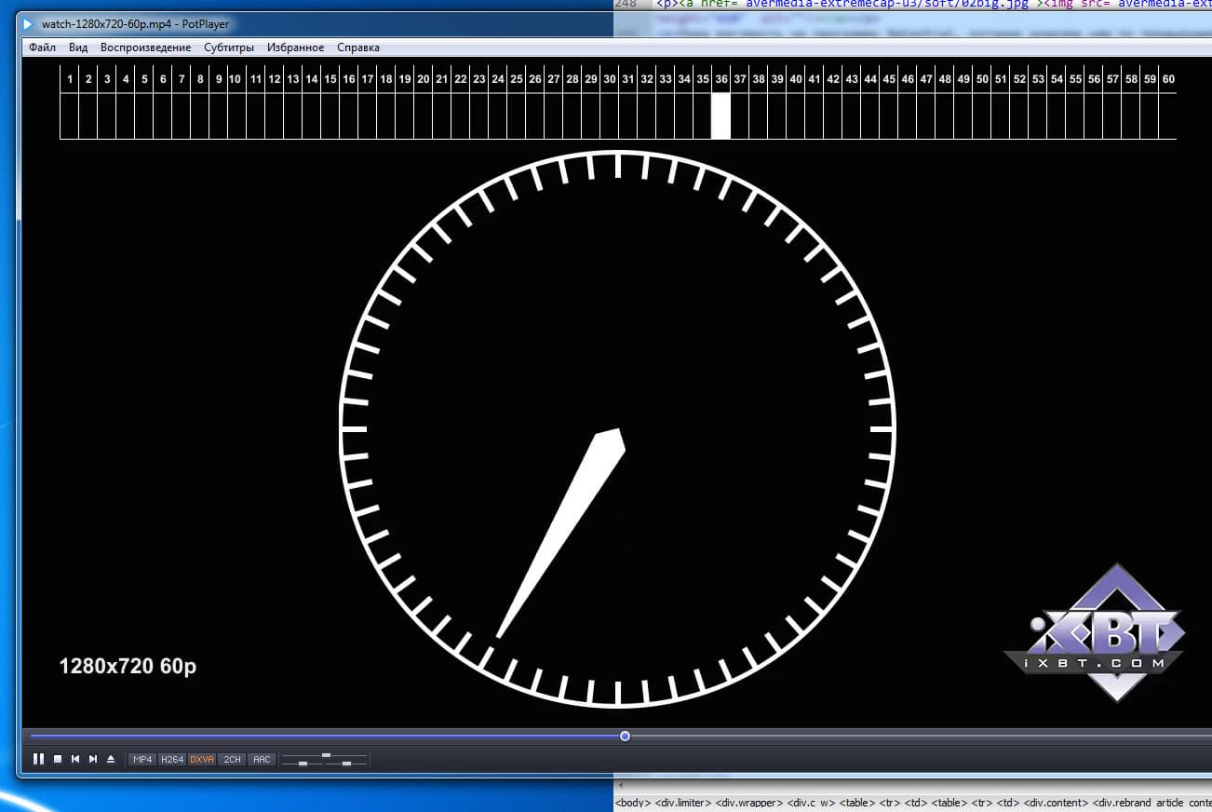Click the iXBT.com logo in the video
This screenshot has width=1212, height=812.
pos(1095,633)
